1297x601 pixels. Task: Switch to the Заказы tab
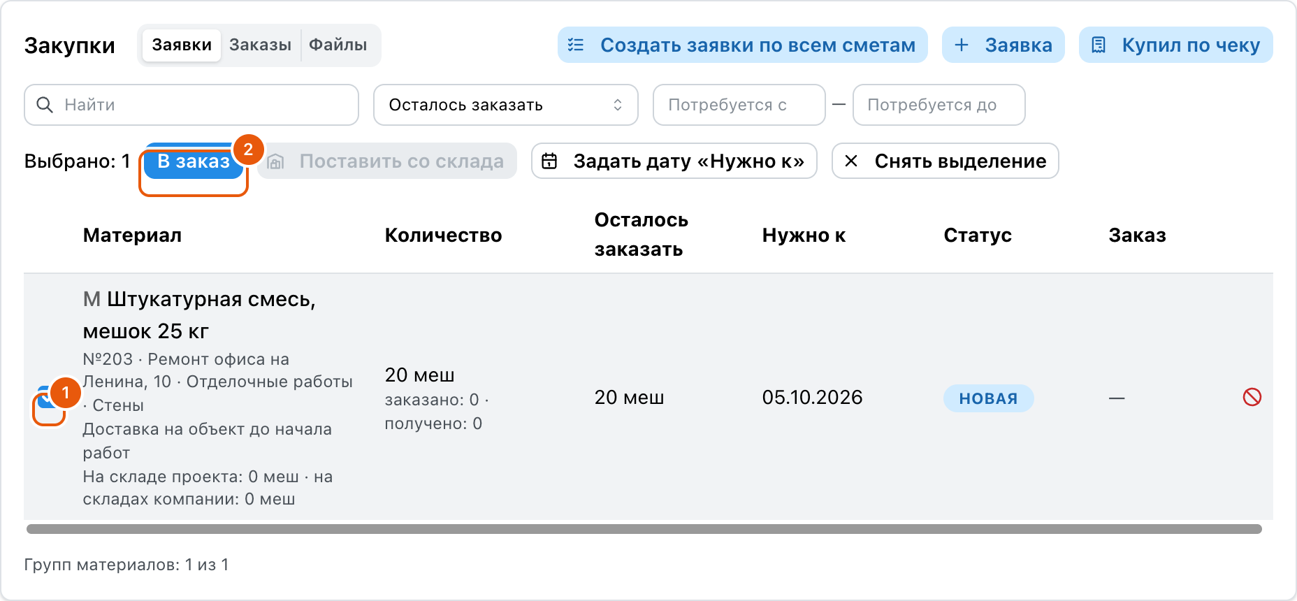point(260,45)
